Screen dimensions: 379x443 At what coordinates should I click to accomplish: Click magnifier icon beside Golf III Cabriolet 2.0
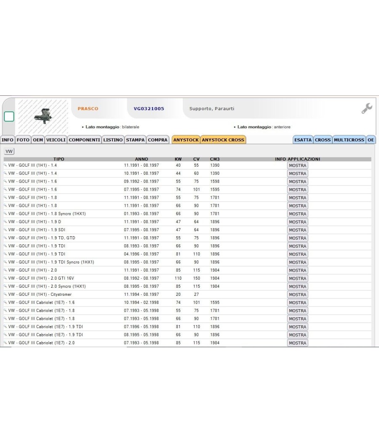point(5,343)
